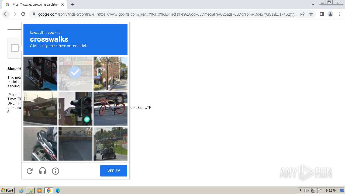The image size is (345, 194).
Task: Close the Google search tab
Action: 63,5
